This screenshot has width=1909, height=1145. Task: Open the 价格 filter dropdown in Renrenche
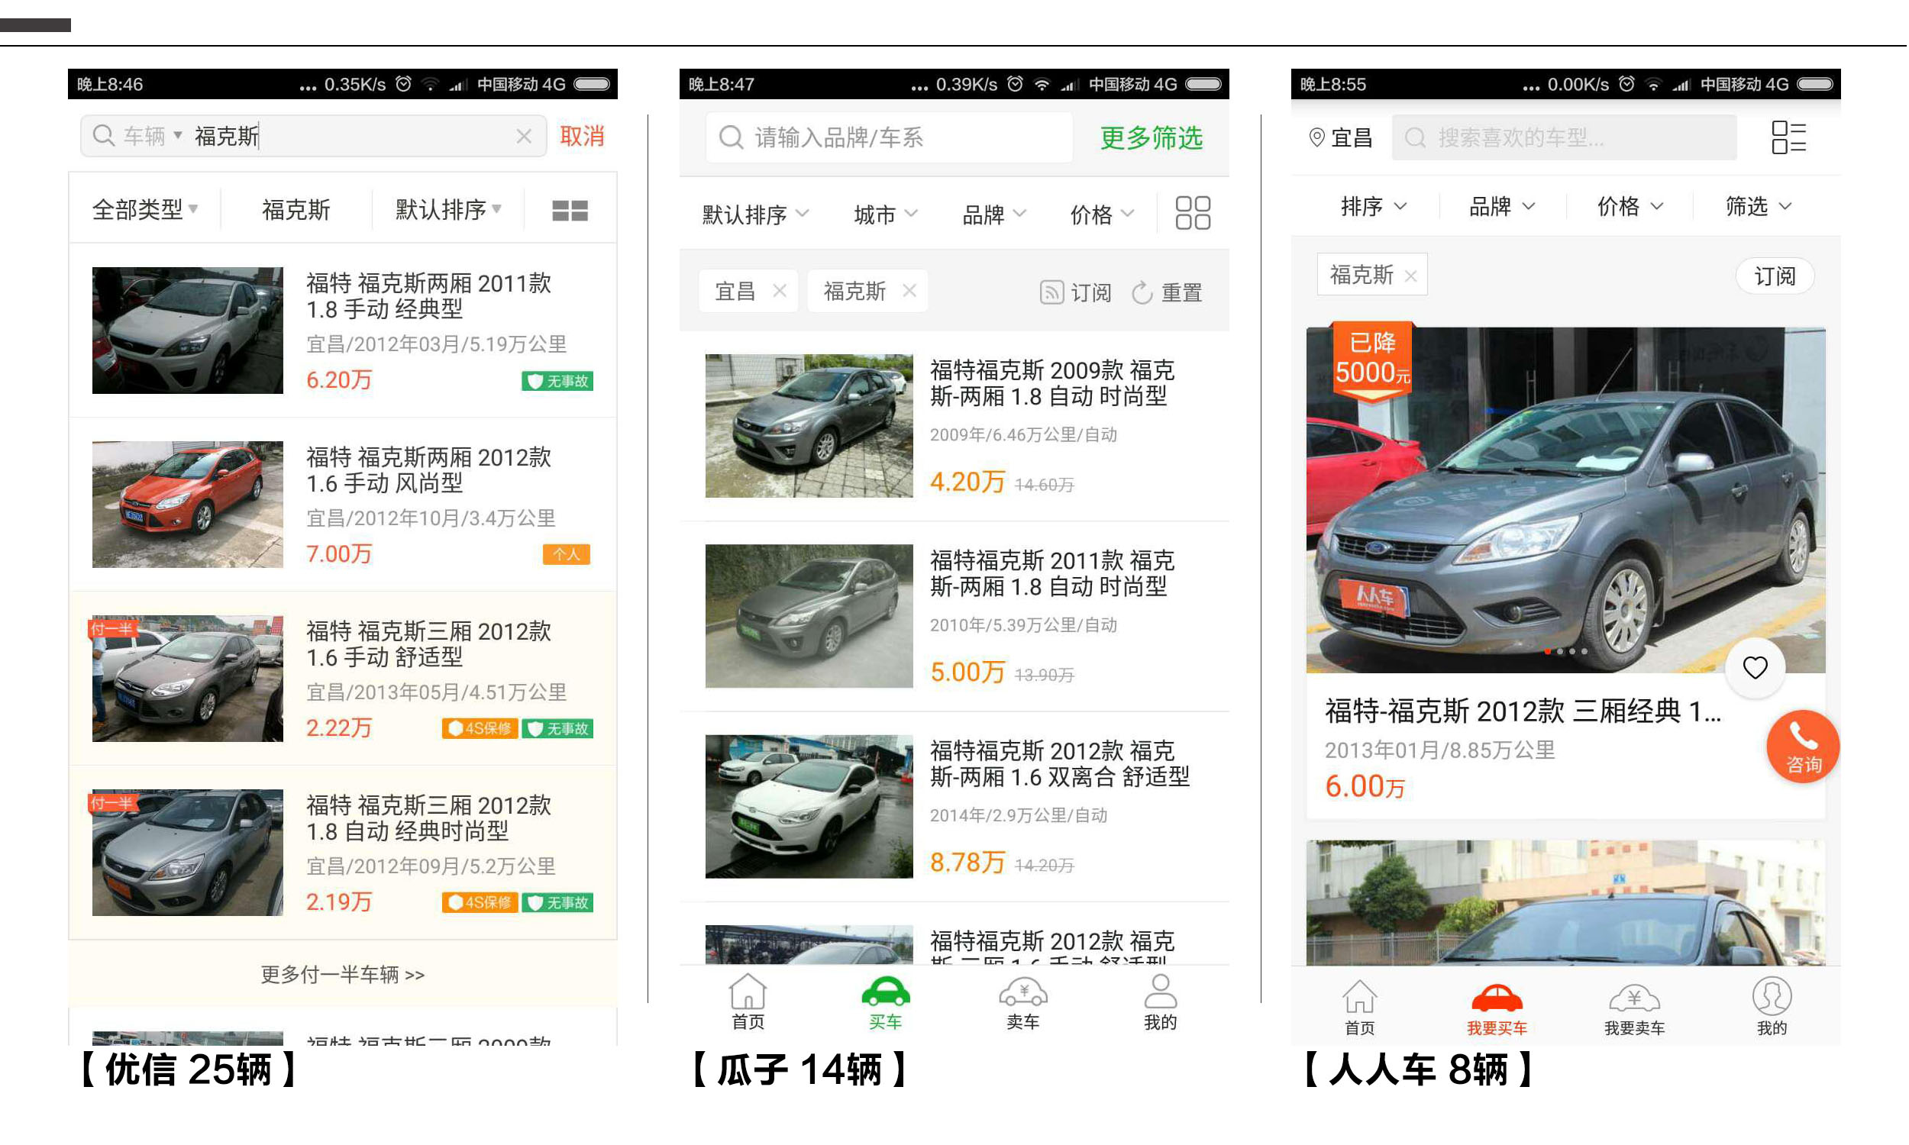(1627, 205)
